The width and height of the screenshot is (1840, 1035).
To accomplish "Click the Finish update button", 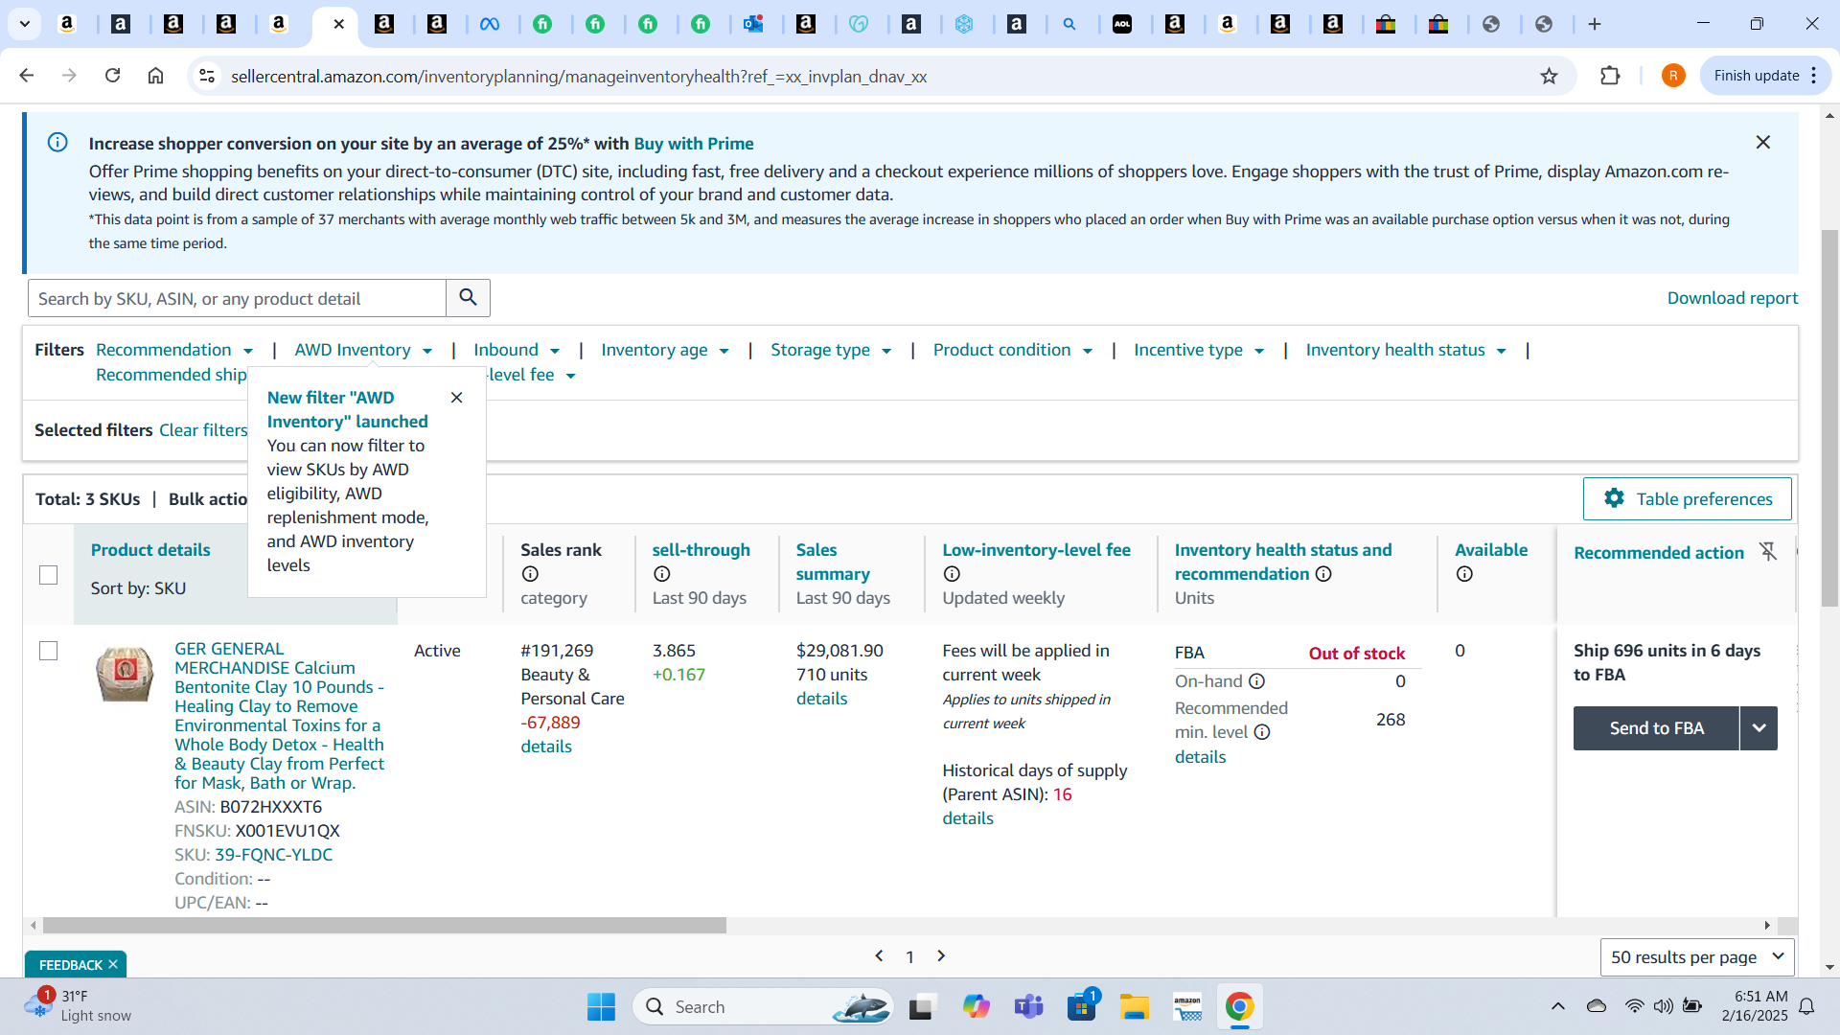I will pyautogui.click(x=1764, y=76).
